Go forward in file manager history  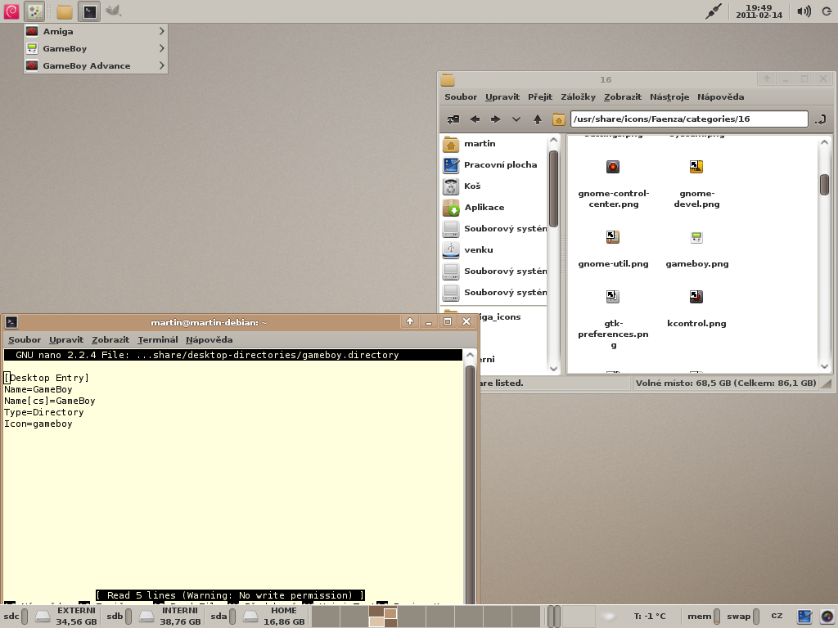[495, 119]
